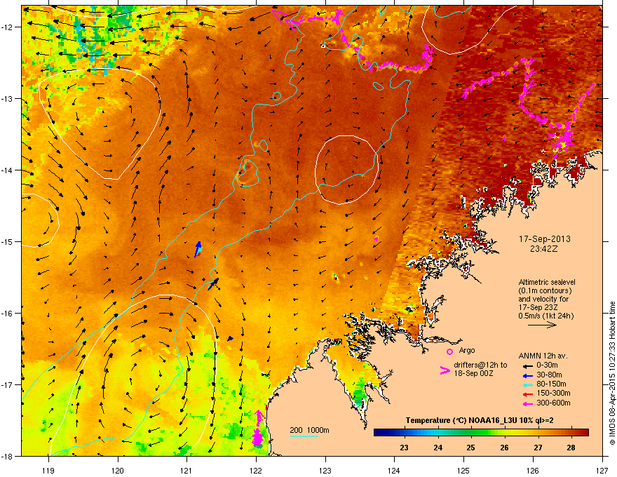Click the latitude axis label '-14'
The width and height of the screenshot is (617, 477).
click(7, 170)
